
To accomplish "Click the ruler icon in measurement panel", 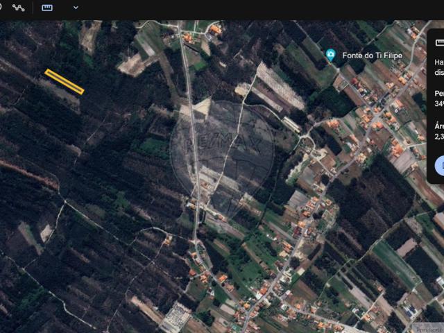I will click(440, 43).
